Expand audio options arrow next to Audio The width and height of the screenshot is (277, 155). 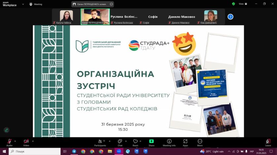(x=15, y=141)
